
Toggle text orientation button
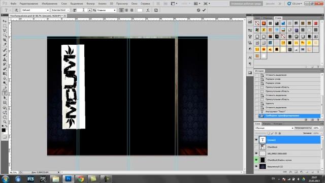tap(16, 10)
